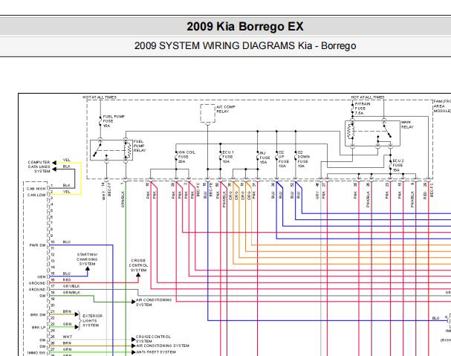Click the COMPUTER DATA LINES SYSTEM label
The height and width of the screenshot is (356, 451).
pyautogui.click(x=39, y=166)
